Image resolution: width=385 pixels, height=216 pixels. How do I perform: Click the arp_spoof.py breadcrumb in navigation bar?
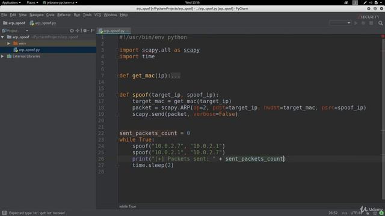coord(43,23)
